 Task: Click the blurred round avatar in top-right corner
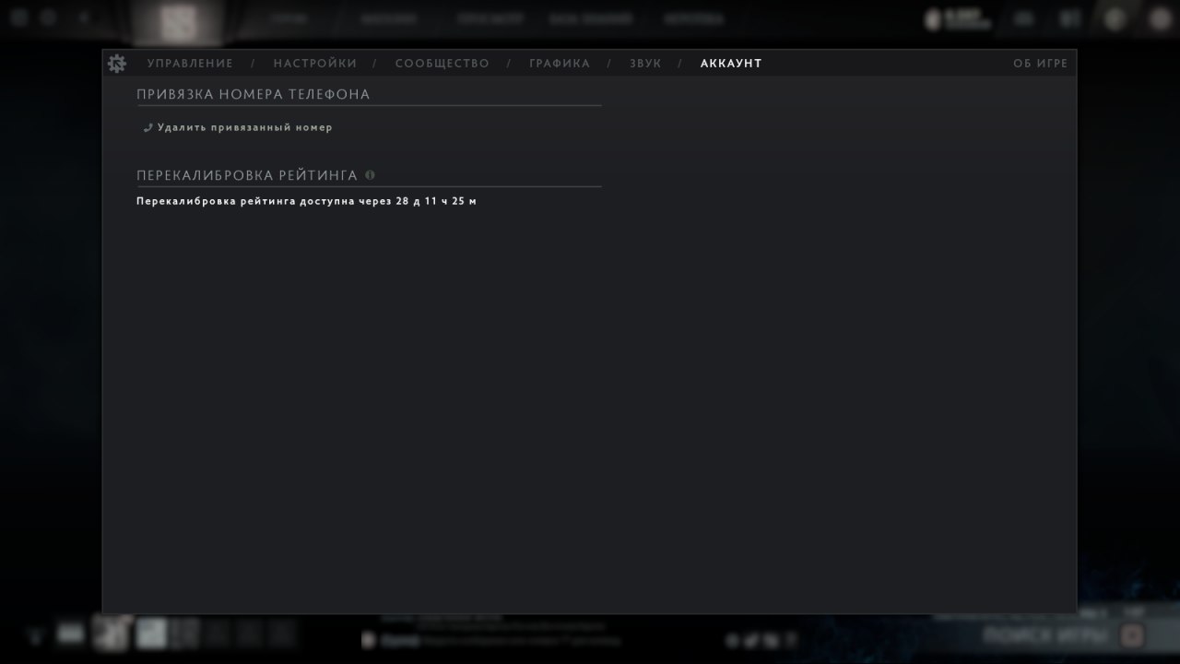click(x=1160, y=19)
